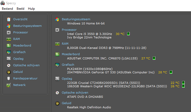Click the processor chip icon in summary panel

point(57,30)
